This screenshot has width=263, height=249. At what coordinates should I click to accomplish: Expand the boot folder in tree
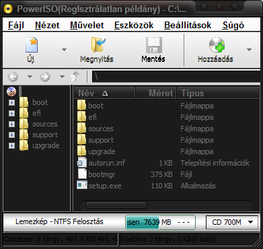click(x=11, y=102)
